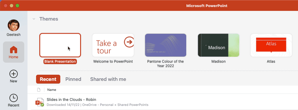Click the green full-screen window button
Viewport: 298px width, 110px height.
click(17, 6)
